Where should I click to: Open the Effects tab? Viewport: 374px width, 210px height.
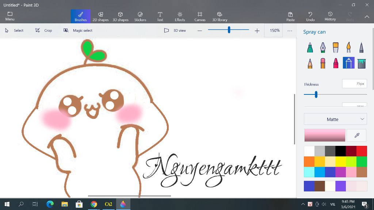tap(180, 16)
